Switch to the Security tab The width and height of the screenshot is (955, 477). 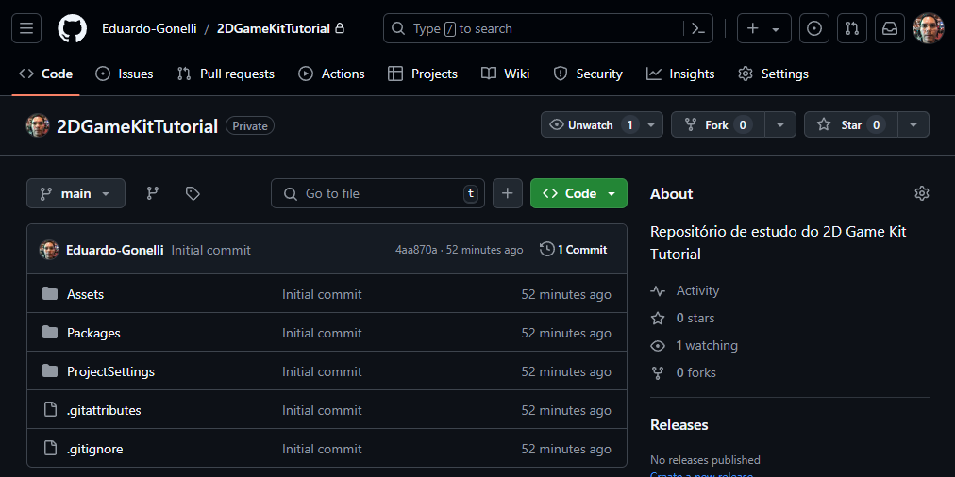pyautogui.click(x=588, y=74)
